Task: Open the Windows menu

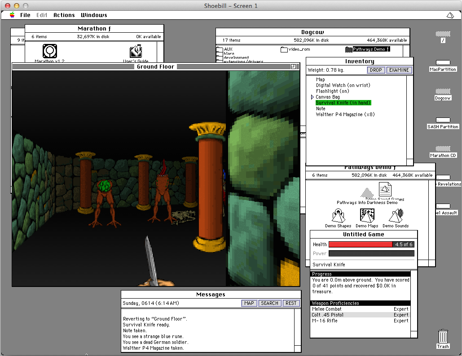Action: pos(94,15)
